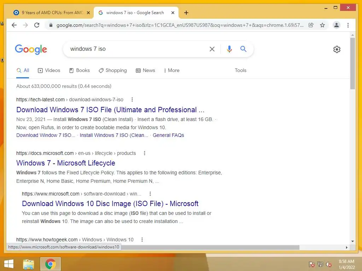The height and width of the screenshot is (271, 362).
Task: Select the All results tab
Action: click(23, 71)
